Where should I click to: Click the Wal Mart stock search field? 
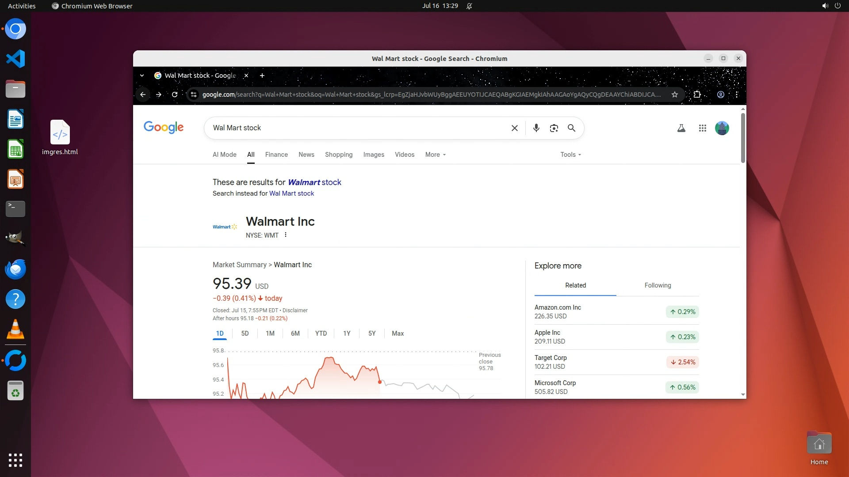(354, 128)
